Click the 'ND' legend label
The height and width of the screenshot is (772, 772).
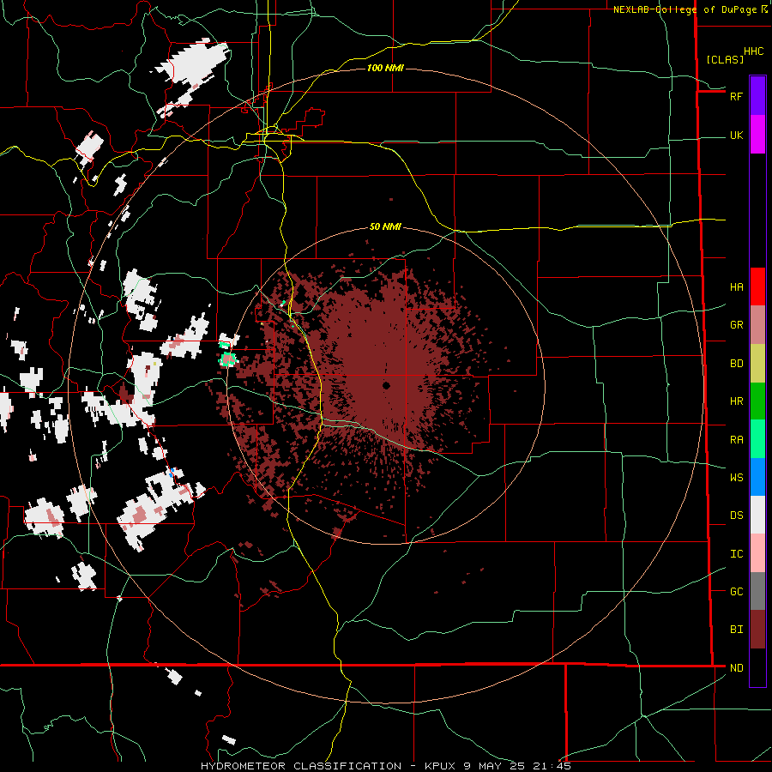(736, 668)
